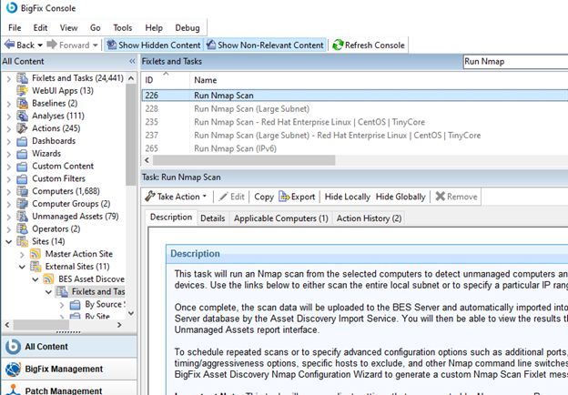Collapse the External Sites tree node
Image resolution: width=568 pixels, height=395 pixels.
click(23, 266)
